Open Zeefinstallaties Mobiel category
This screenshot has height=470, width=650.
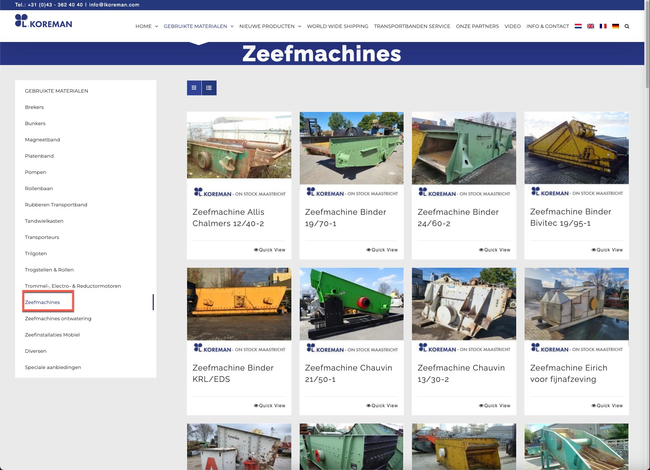click(x=52, y=335)
